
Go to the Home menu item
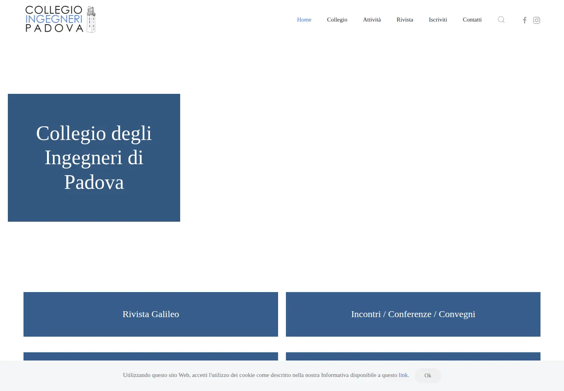[304, 20]
